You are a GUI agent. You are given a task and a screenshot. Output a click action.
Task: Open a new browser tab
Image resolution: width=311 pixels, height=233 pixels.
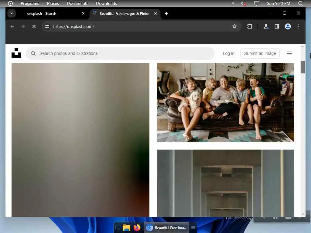tap(166, 13)
